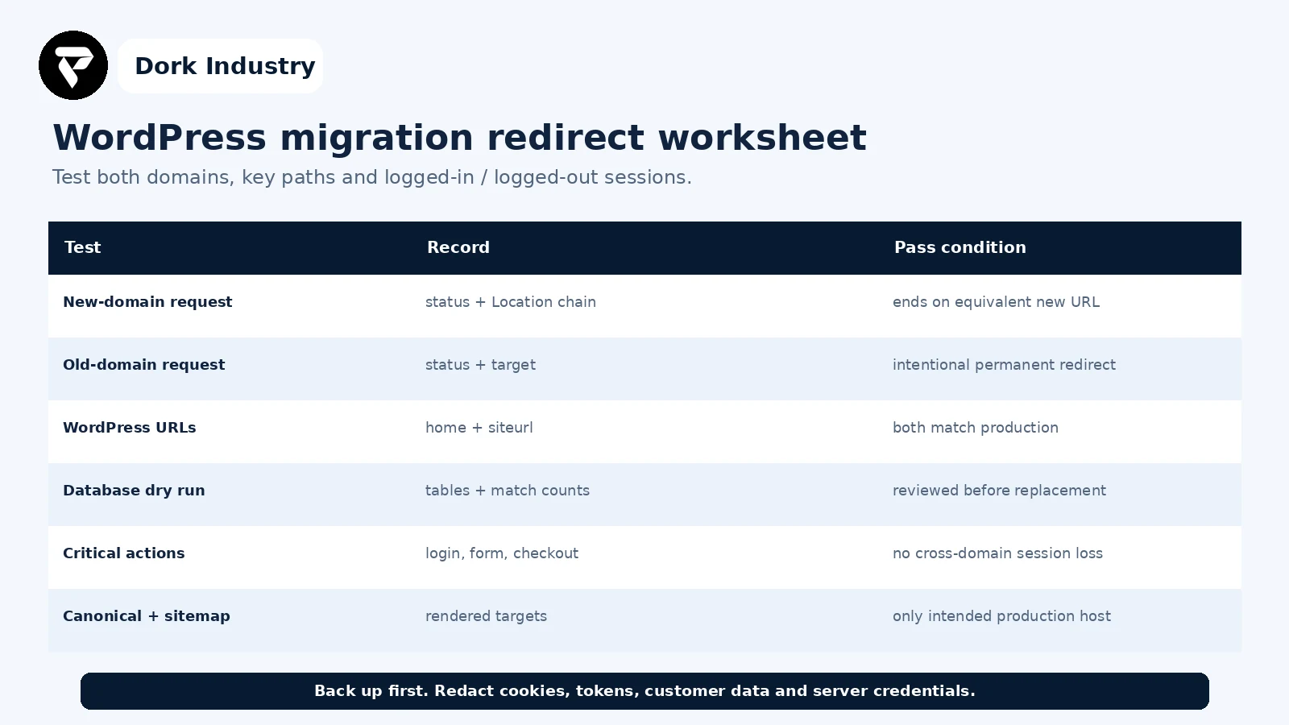
Task: Click the tables + match counts cell
Action: (508, 491)
